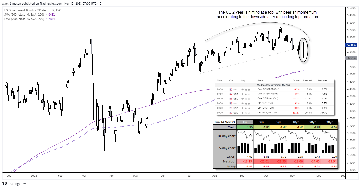Click the Net (bp) value -23.93
This screenshot has height=188, width=361.
click(279, 161)
